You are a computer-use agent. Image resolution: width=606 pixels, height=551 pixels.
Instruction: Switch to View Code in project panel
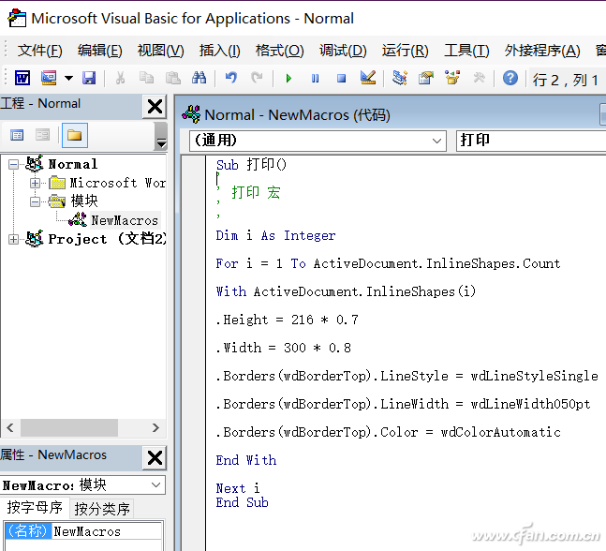click(x=17, y=135)
